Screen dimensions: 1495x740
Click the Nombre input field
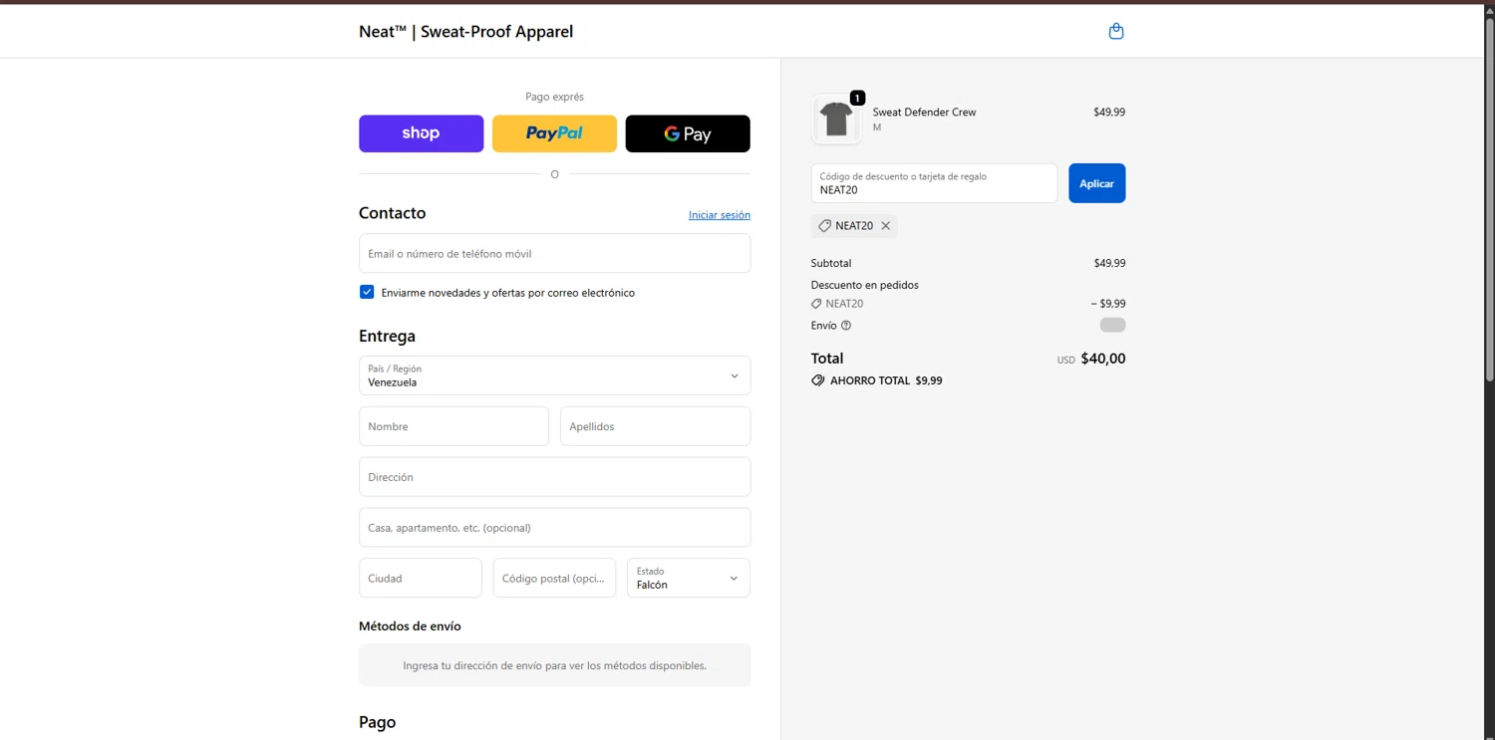point(453,426)
